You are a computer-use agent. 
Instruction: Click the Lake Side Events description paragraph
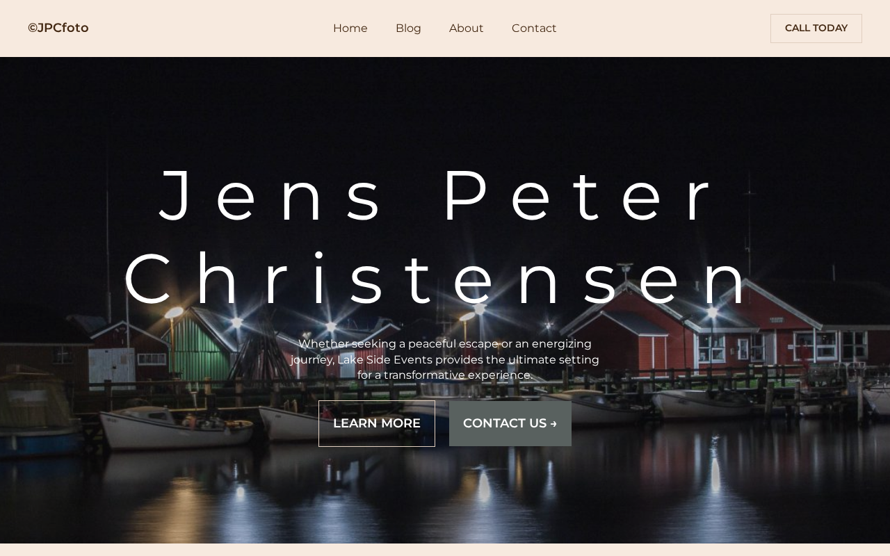(x=445, y=359)
